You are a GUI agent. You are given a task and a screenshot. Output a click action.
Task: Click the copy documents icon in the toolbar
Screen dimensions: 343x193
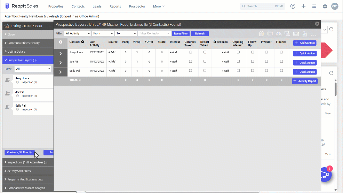(x=261, y=34)
